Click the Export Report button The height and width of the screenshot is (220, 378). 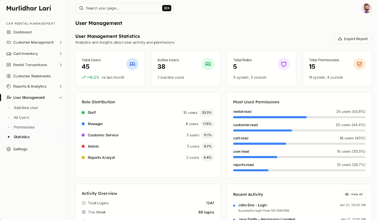click(353, 39)
